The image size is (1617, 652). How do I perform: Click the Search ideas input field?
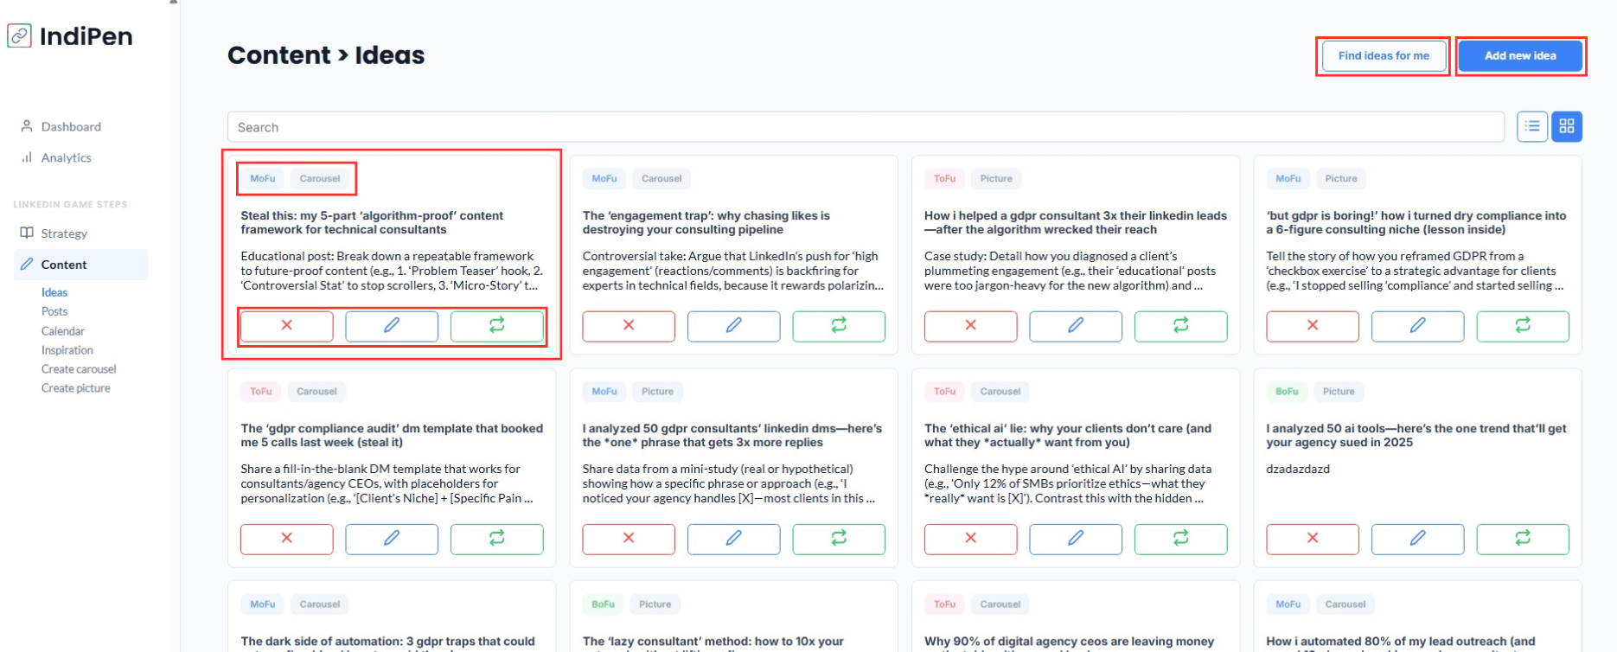(x=865, y=127)
